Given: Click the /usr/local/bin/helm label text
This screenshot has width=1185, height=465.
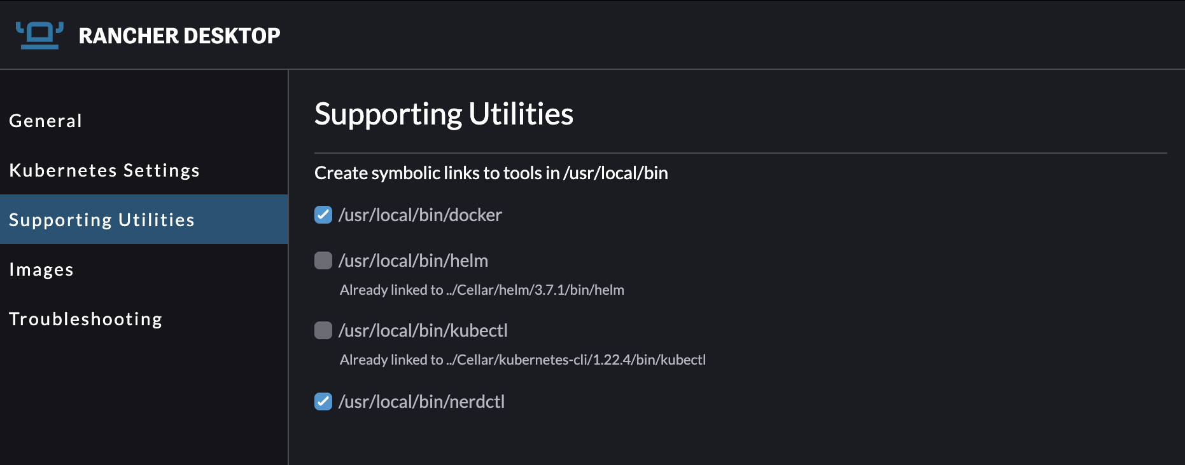Looking at the screenshot, I should point(413,261).
